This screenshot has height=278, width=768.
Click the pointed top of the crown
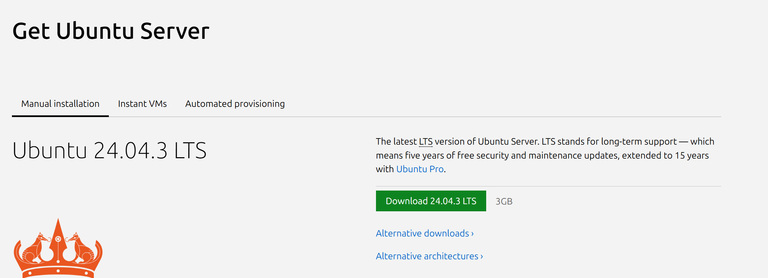pyautogui.click(x=58, y=223)
